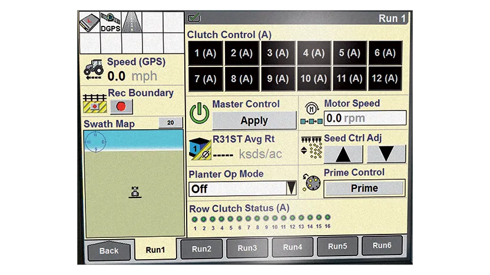Switch to the Run3 tab
This screenshot has height=275, width=490.
point(247,248)
